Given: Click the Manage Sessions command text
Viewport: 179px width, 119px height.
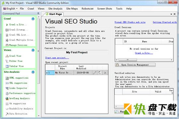Looking at the screenshot, I should [18, 45].
